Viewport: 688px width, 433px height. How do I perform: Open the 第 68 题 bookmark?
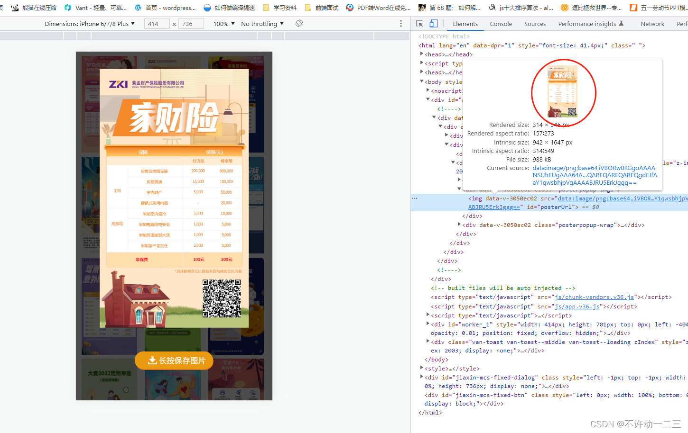pyautogui.click(x=450, y=8)
